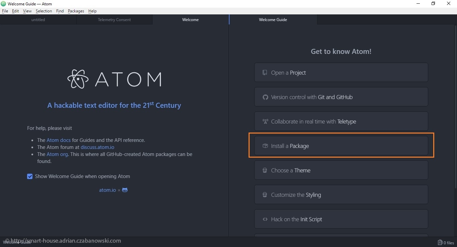The image size is (457, 247).
Task: Click the Welcome Guide path in status bar
Action: (17, 242)
